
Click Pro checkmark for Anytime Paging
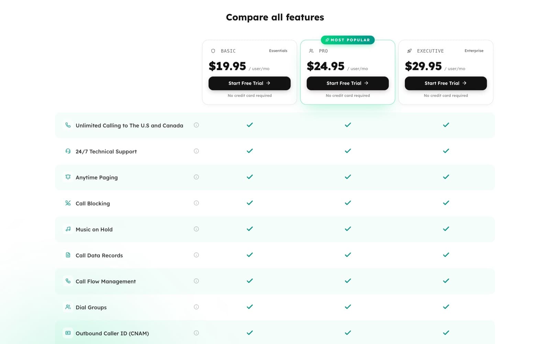(x=348, y=177)
